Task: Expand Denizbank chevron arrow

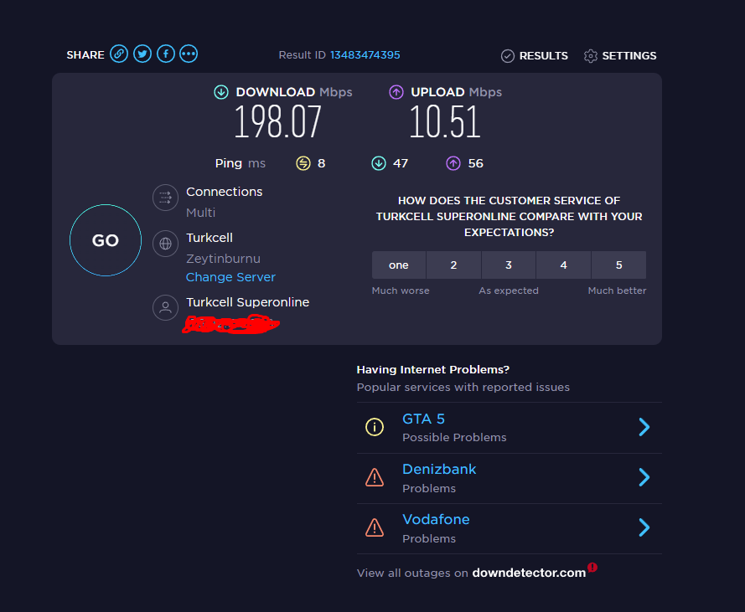Action: coord(644,478)
